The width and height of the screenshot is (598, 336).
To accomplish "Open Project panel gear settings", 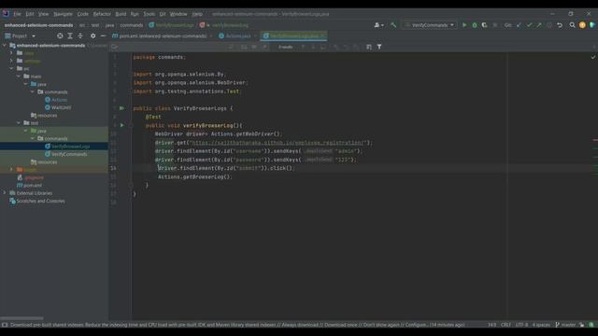I will 93,35.
